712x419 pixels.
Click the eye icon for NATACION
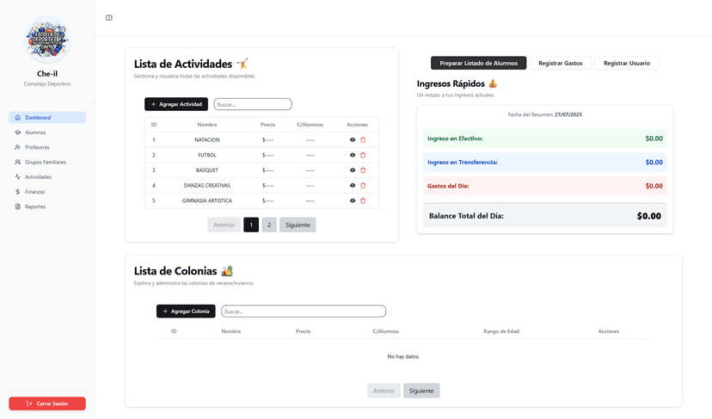tap(353, 140)
